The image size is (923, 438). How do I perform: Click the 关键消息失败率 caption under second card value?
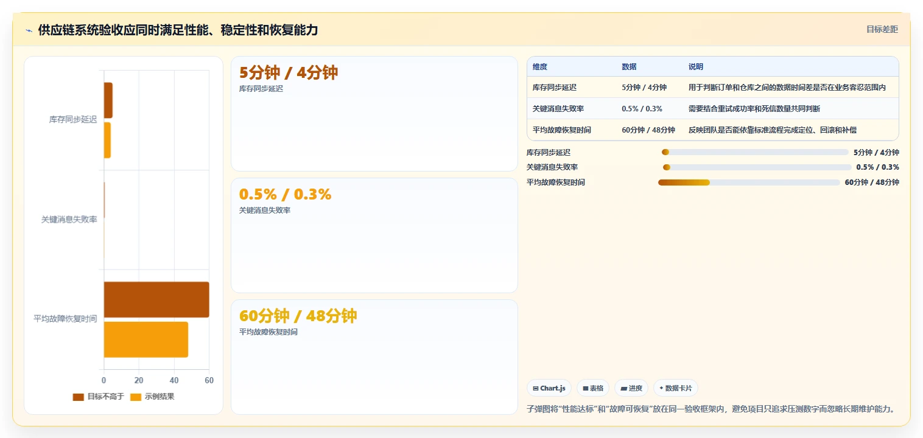pyautogui.click(x=265, y=210)
